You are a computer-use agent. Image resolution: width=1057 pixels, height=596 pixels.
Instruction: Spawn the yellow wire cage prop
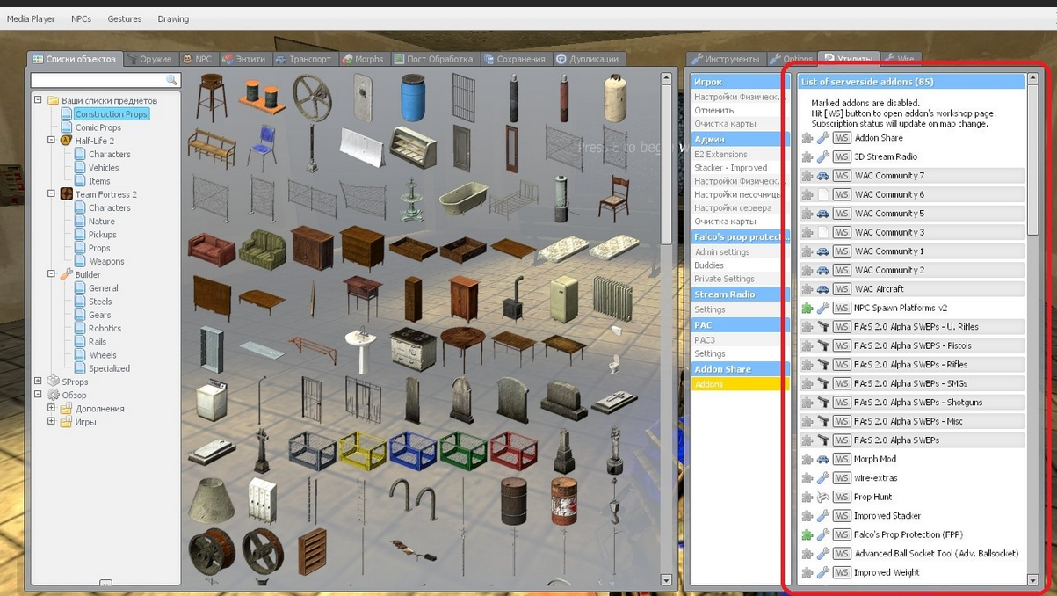point(363,451)
